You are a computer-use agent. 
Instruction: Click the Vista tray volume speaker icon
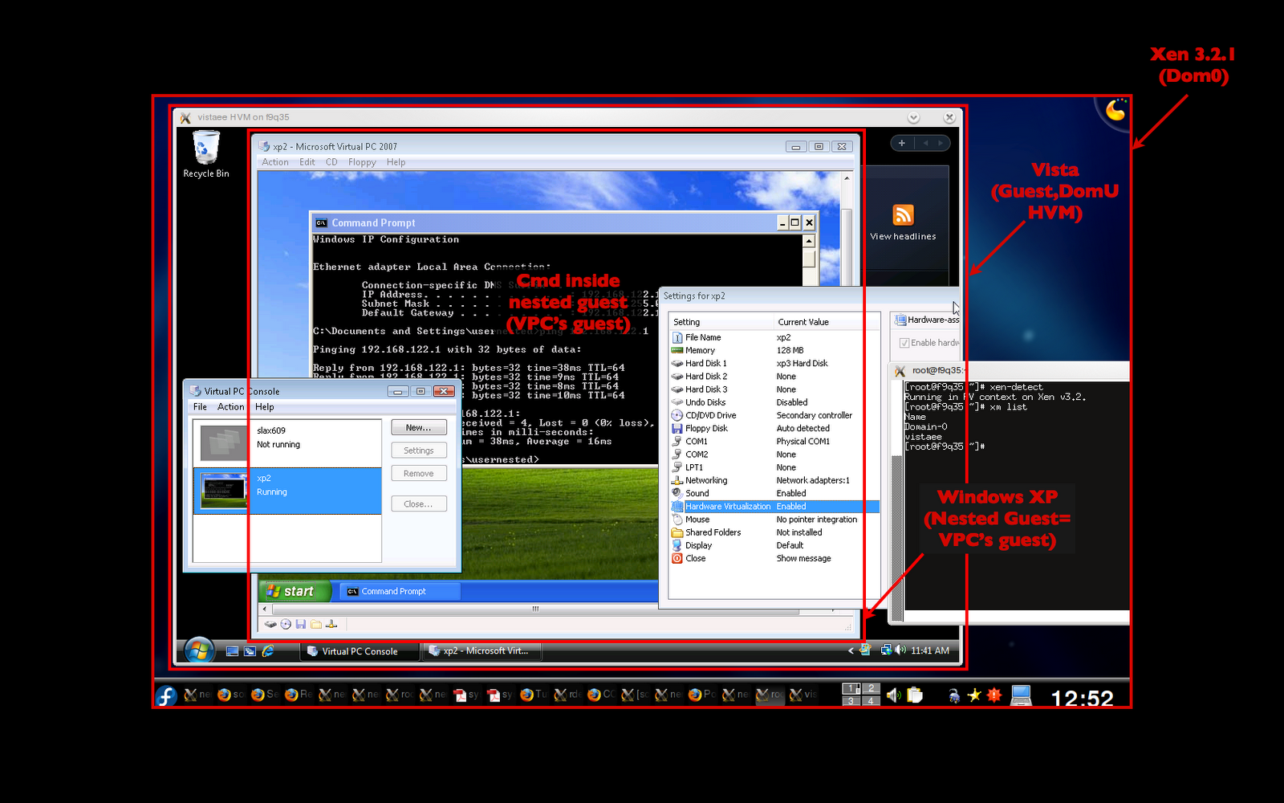click(900, 650)
